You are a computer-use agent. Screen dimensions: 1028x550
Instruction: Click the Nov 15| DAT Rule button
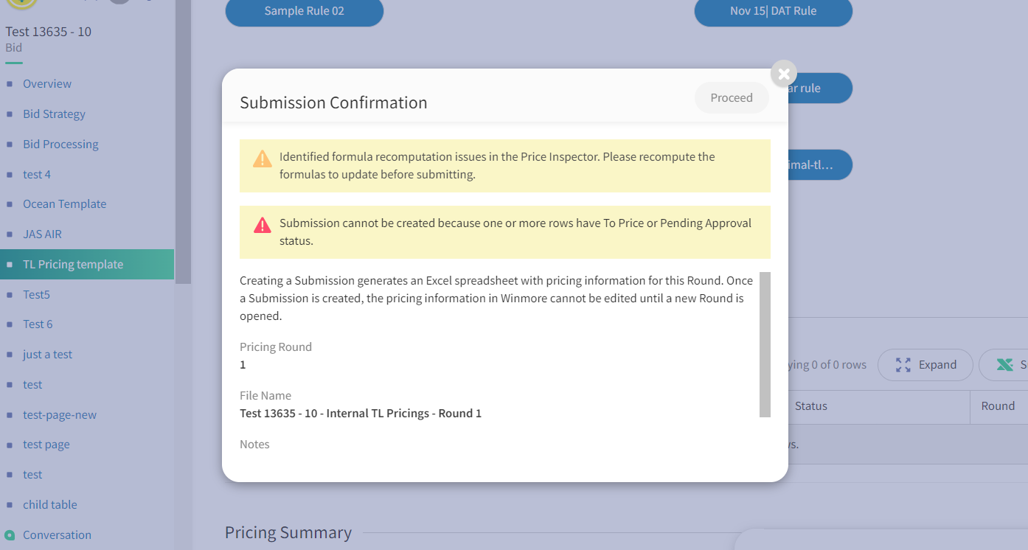pyautogui.click(x=773, y=11)
